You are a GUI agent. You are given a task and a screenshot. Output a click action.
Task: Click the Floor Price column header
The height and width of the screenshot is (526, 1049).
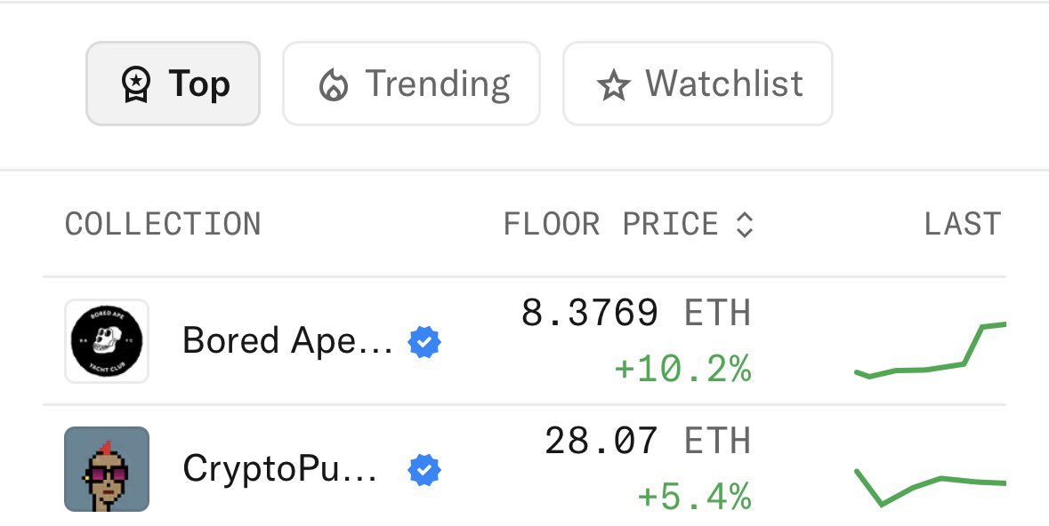tap(610, 224)
